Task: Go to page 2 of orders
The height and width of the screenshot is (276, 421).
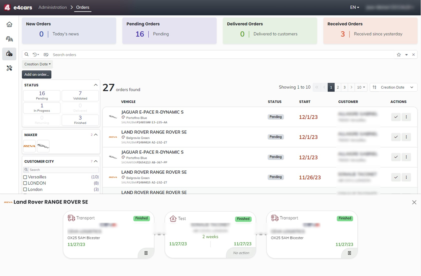Action: (x=338, y=87)
